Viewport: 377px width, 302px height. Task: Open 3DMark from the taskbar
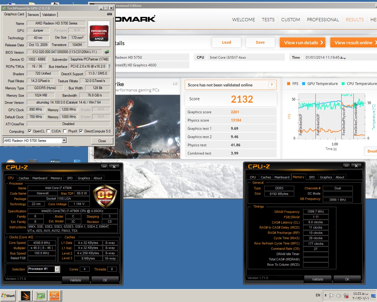(x=25, y=296)
